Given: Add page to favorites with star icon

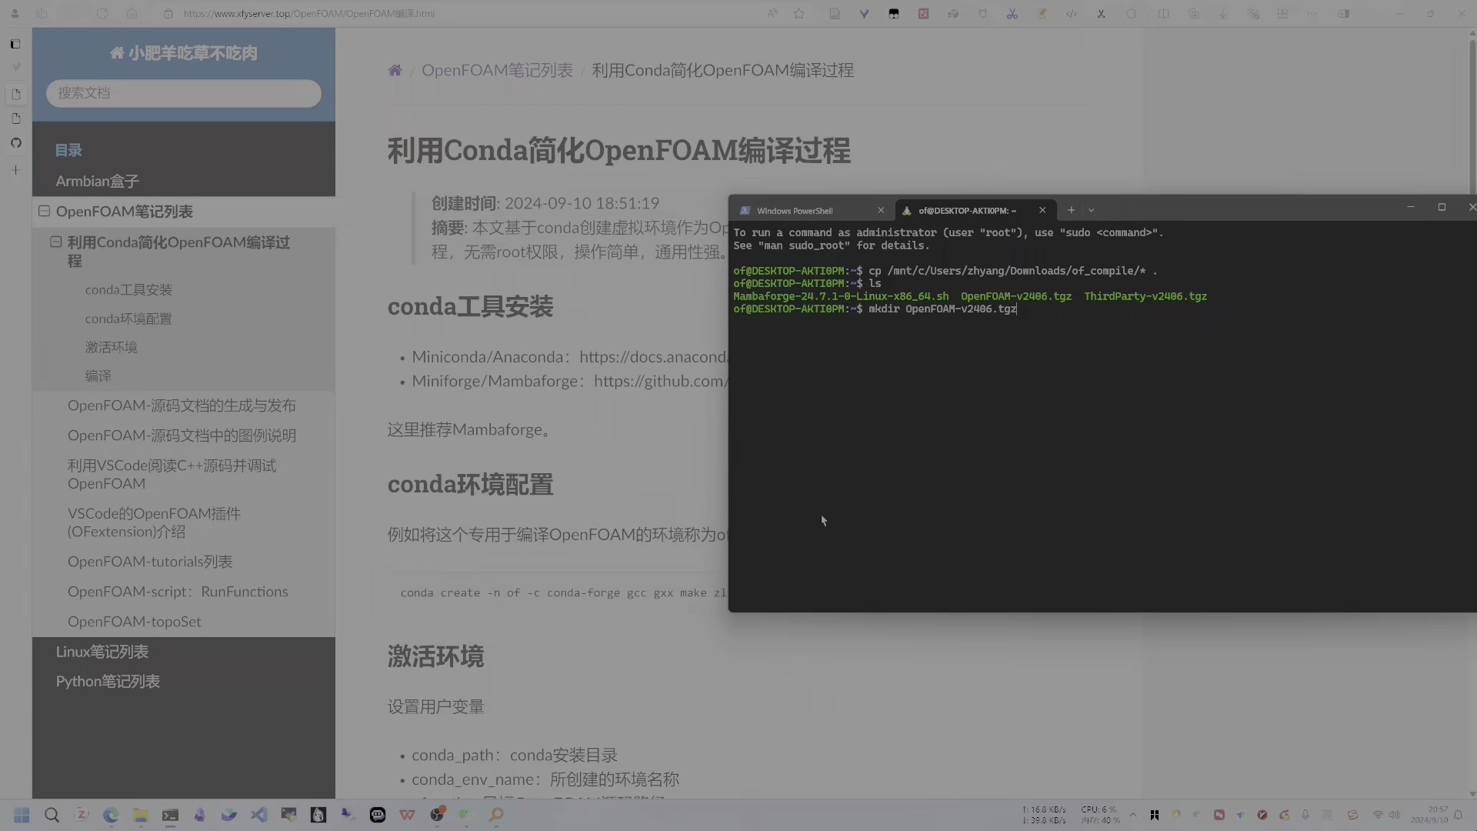Looking at the screenshot, I should coord(799,14).
